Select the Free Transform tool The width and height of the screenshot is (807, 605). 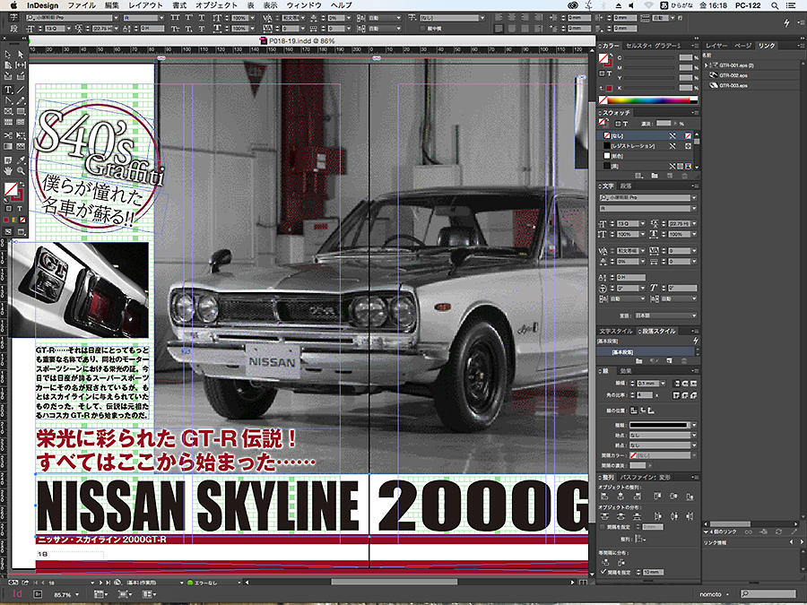click(21, 136)
